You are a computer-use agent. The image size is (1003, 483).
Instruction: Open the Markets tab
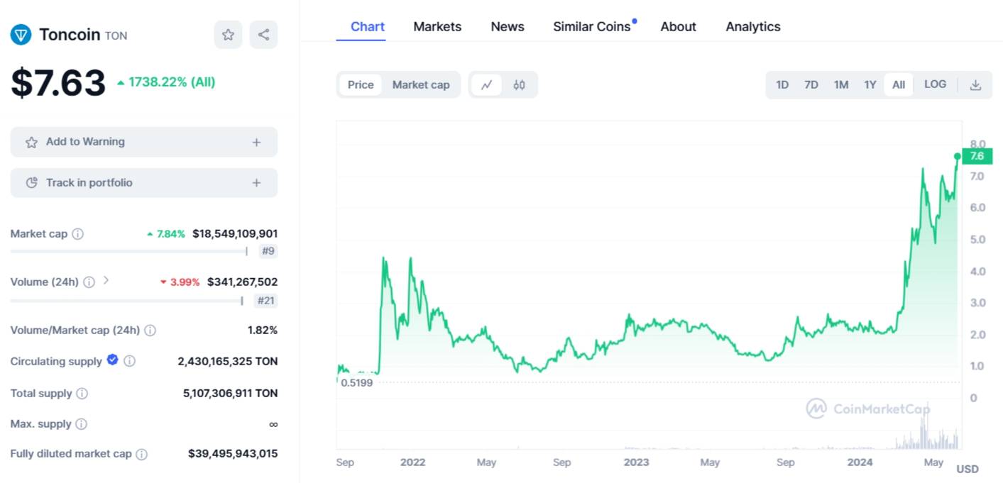coord(437,27)
